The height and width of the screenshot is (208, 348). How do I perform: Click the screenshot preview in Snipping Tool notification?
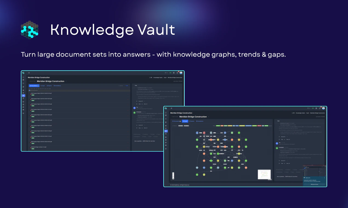(x=315, y=171)
